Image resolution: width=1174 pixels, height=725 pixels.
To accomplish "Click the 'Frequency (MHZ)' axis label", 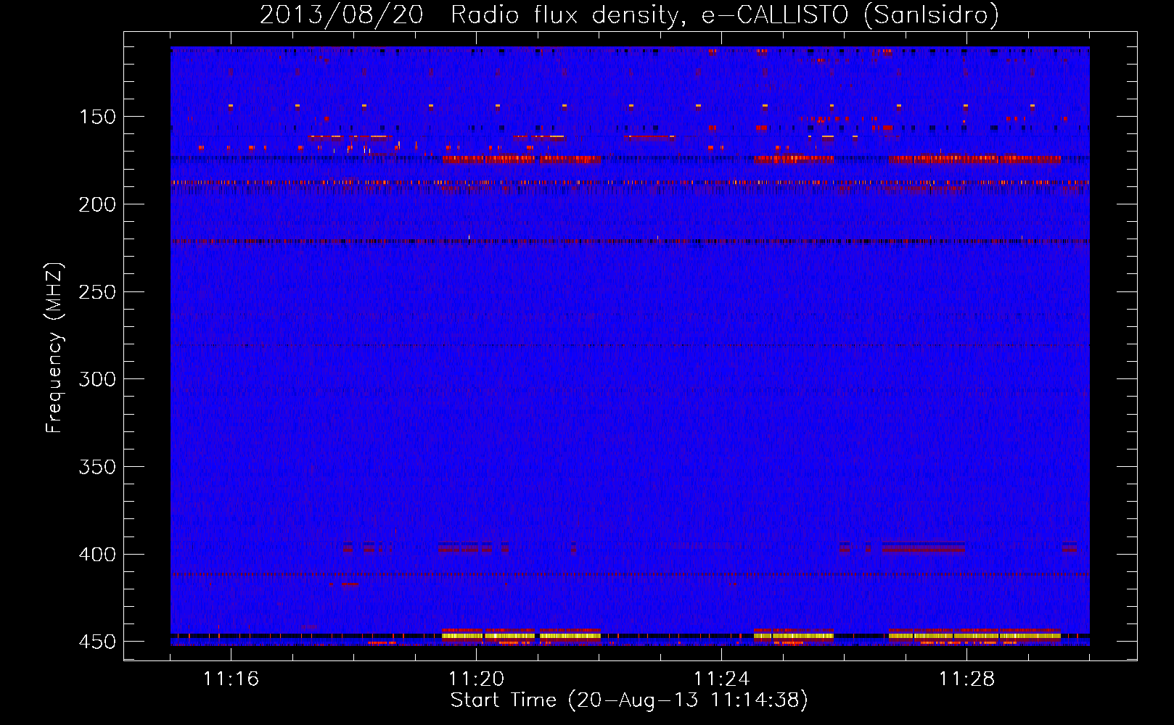I will [x=54, y=348].
